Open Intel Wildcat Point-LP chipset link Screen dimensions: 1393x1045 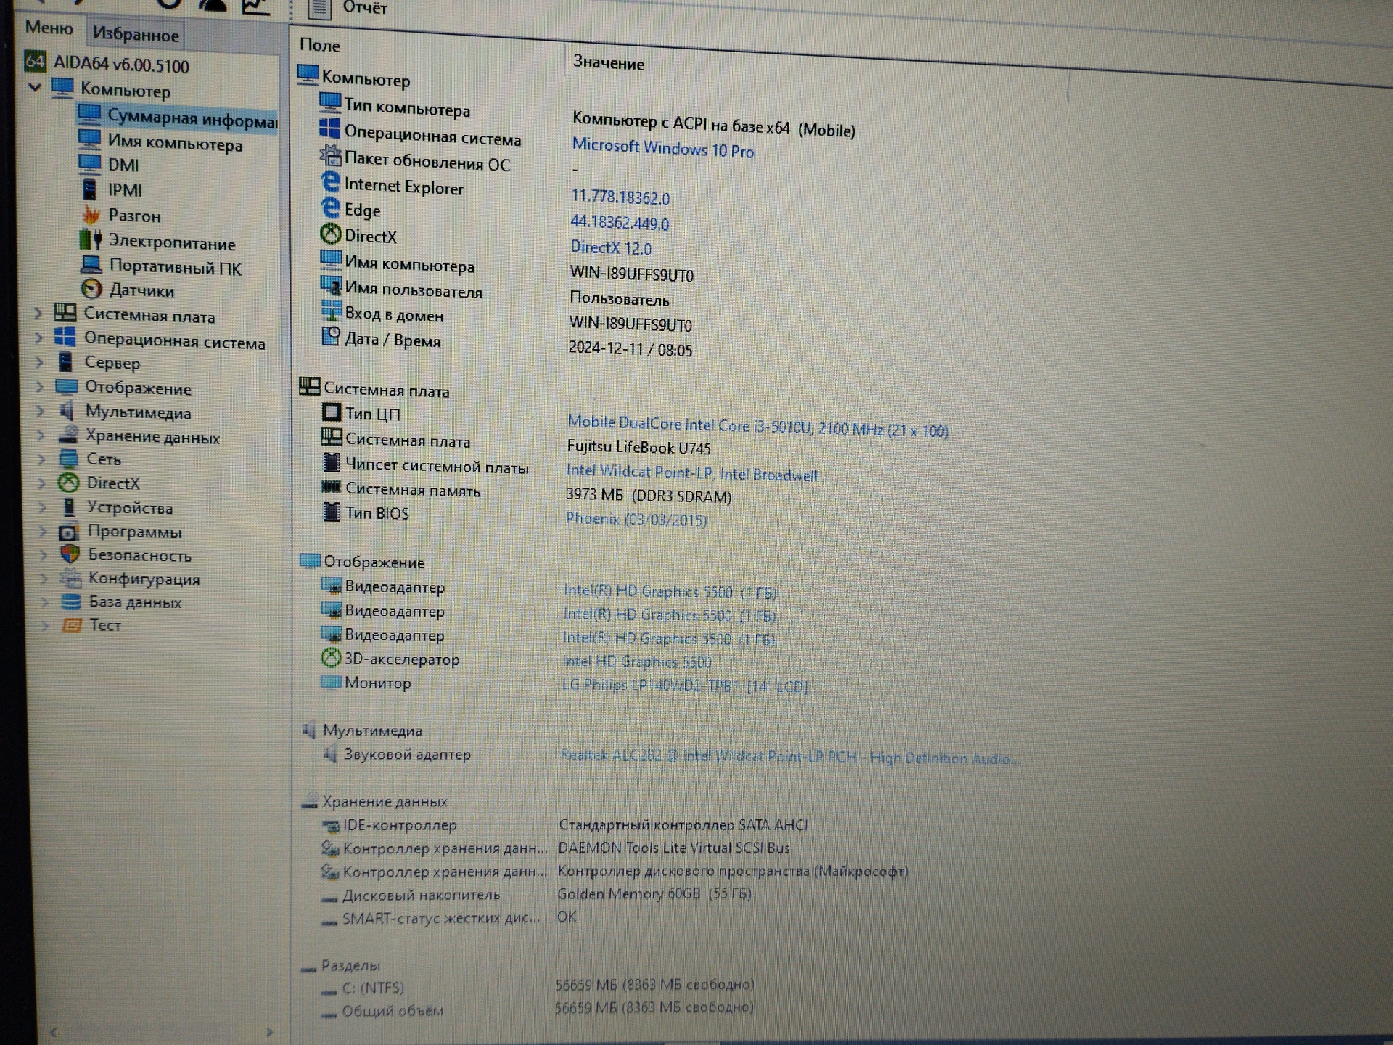pos(691,473)
